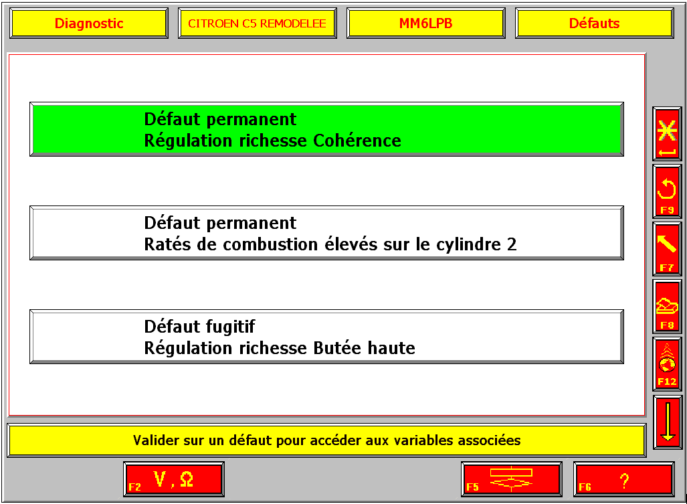Click the 'Valider sur un défaut' hint bar
Viewport: 687px width, 504px height.
(x=326, y=440)
